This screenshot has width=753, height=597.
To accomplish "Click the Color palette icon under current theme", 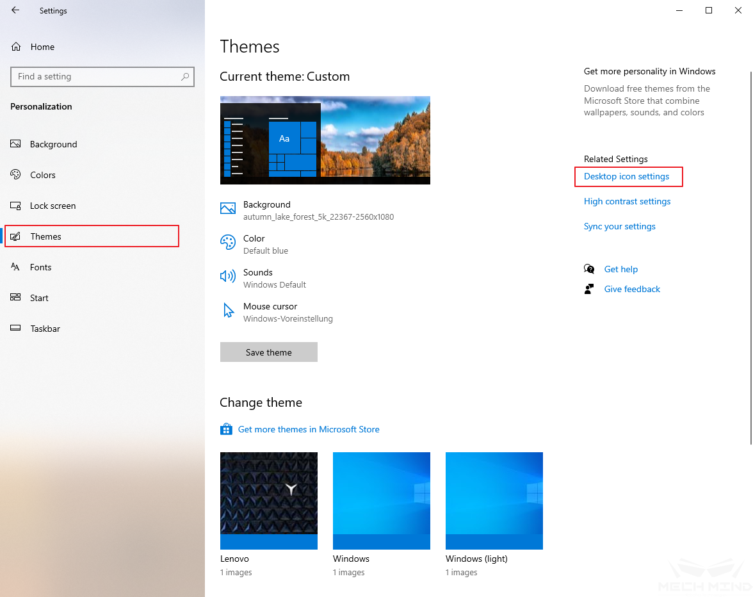I will [228, 242].
